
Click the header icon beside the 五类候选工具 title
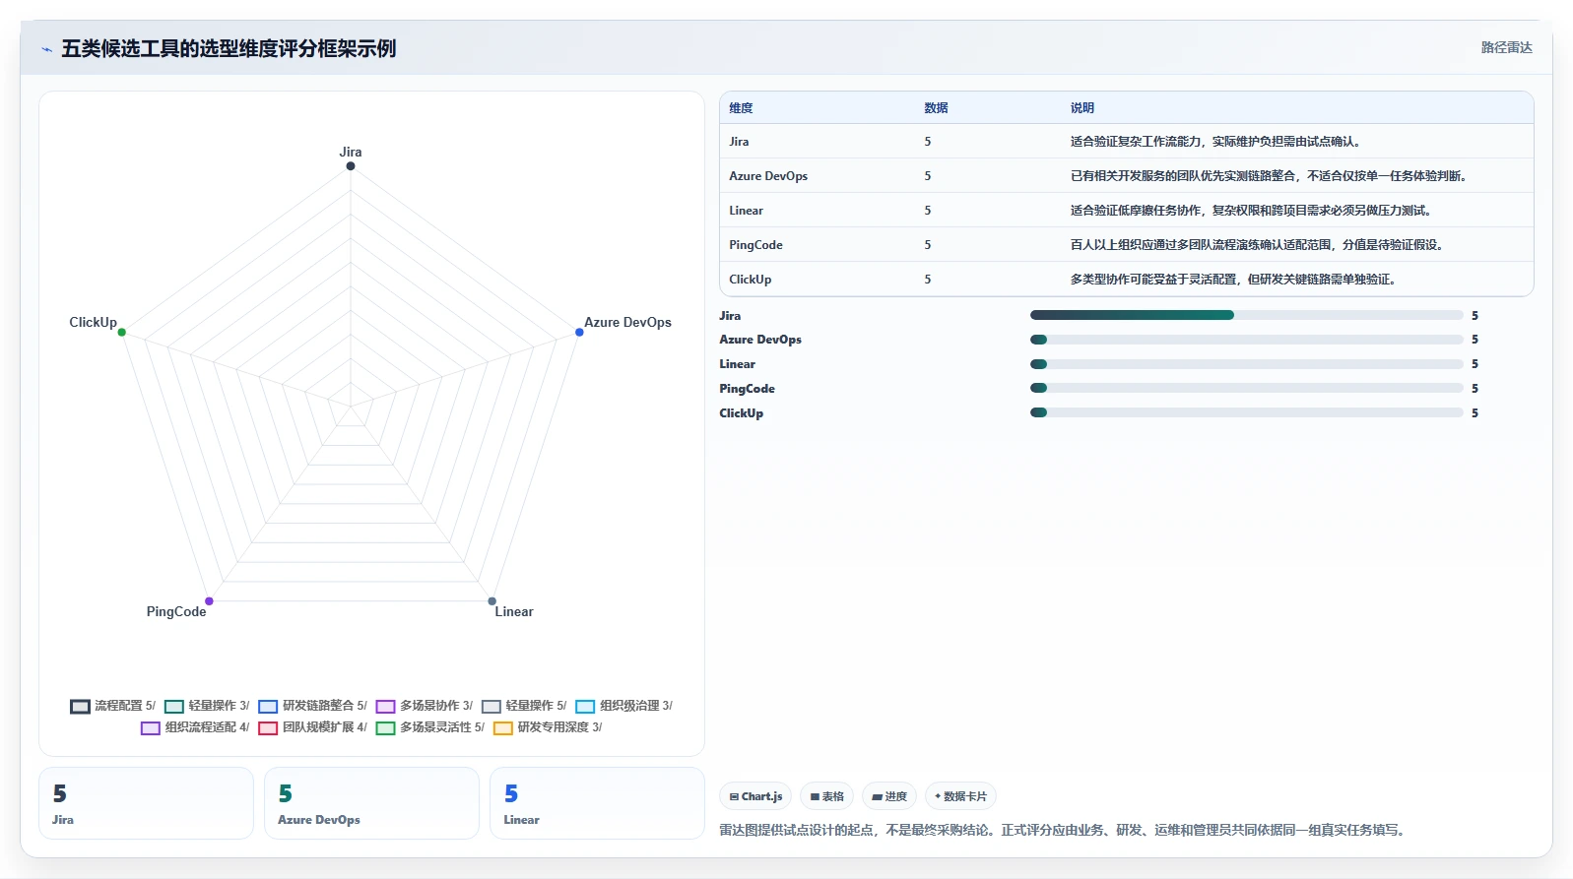click(x=46, y=49)
